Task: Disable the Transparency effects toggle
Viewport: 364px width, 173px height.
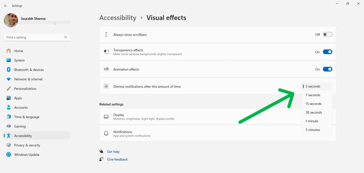Action: pyautogui.click(x=327, y=52)
